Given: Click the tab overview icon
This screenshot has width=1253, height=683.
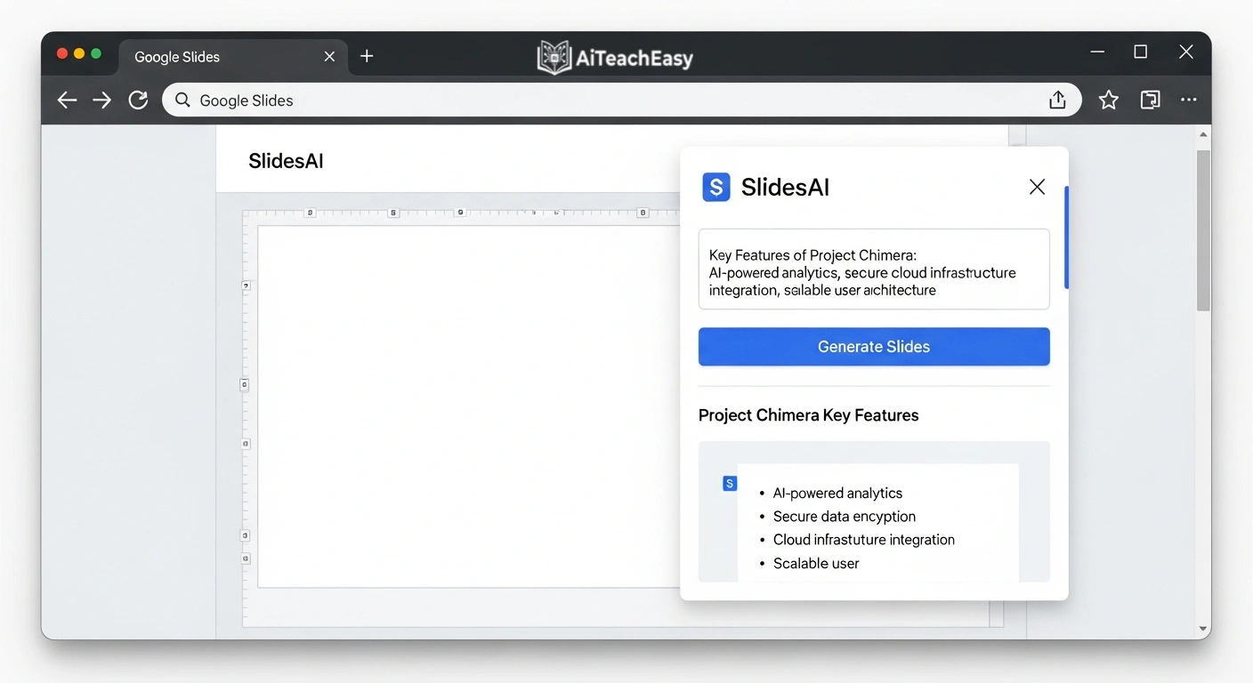Looking at the screenshot, I should tap(1150, 100).
